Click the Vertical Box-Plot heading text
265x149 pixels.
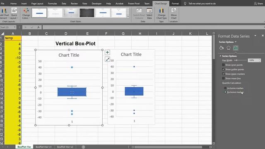coord(75,43)
